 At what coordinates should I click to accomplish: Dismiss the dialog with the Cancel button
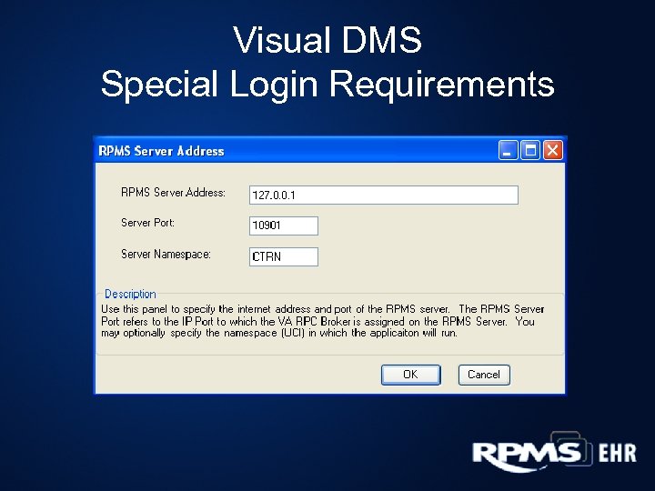484,375
